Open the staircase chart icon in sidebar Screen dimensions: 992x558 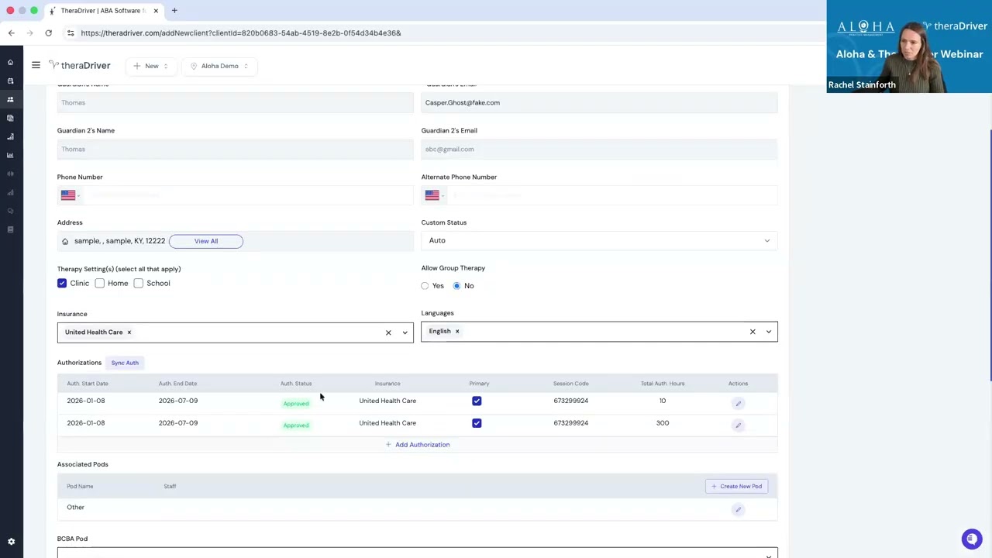10,136
